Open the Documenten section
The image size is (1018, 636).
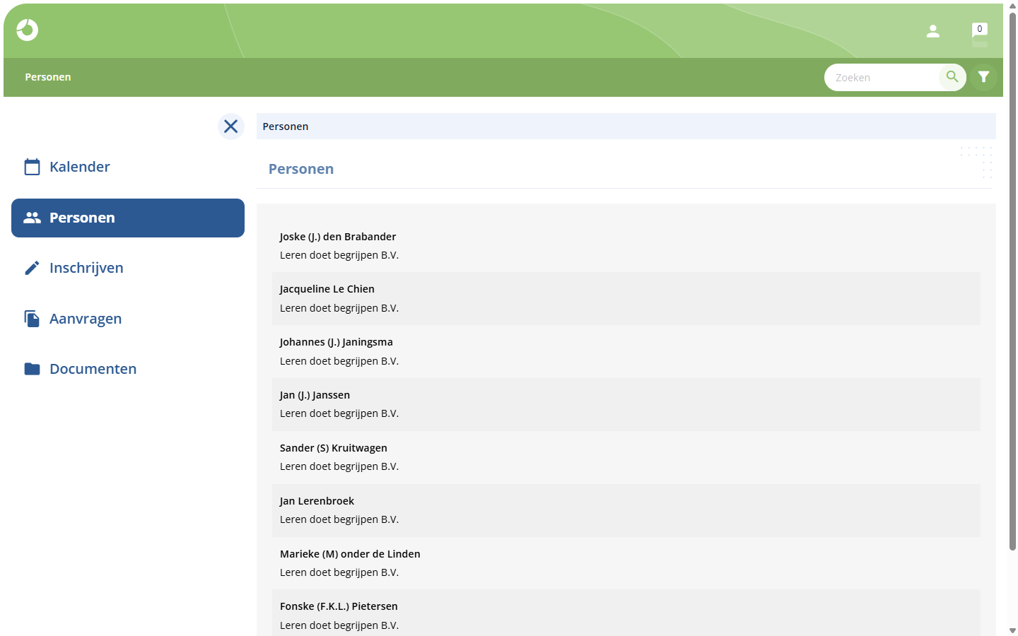(128, 369)
